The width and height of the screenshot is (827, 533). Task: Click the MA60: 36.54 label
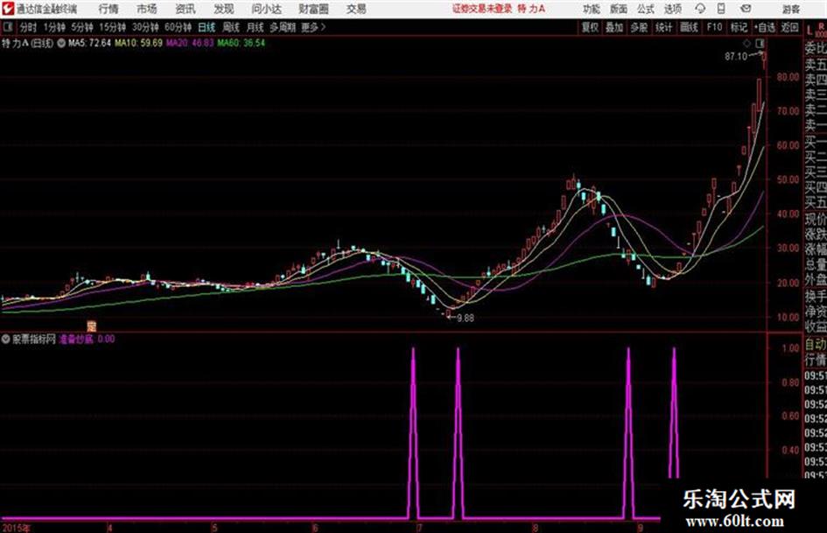[241, 43]
